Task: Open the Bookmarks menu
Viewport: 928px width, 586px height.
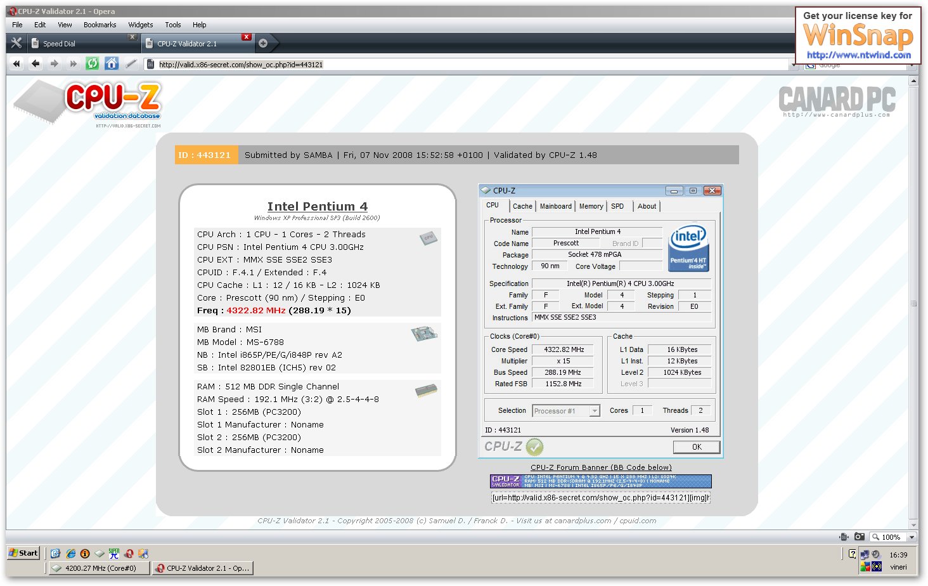Action: click(100, 25)
